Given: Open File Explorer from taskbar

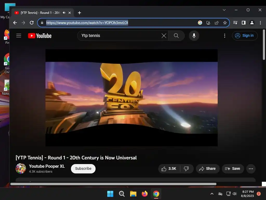Looking at the screenshot, I should 133,194.
